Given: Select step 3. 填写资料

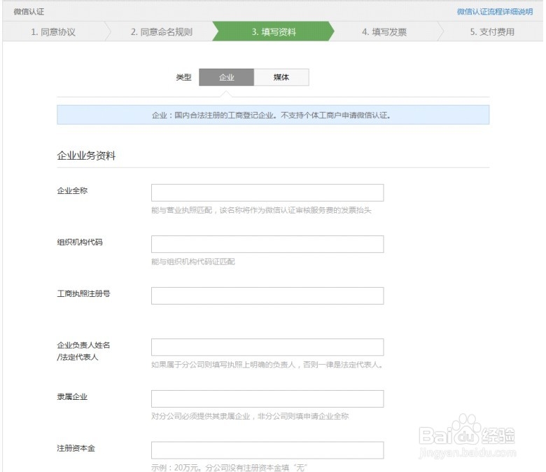Looking at the screenshot, I should coord(274,32).
